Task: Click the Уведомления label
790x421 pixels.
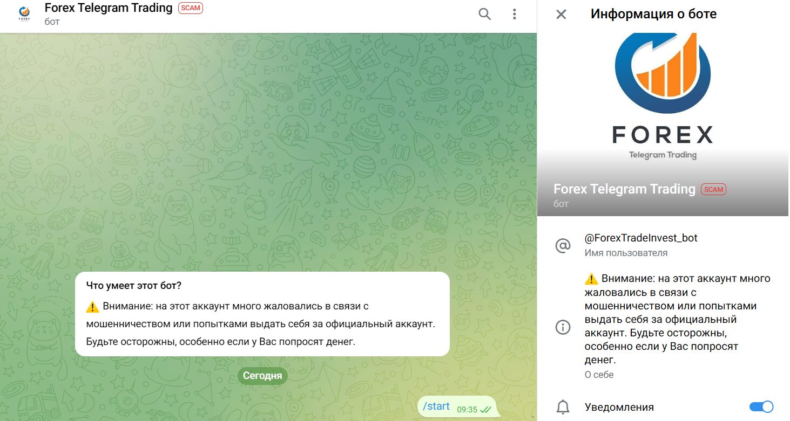Action: click(619, 407)
